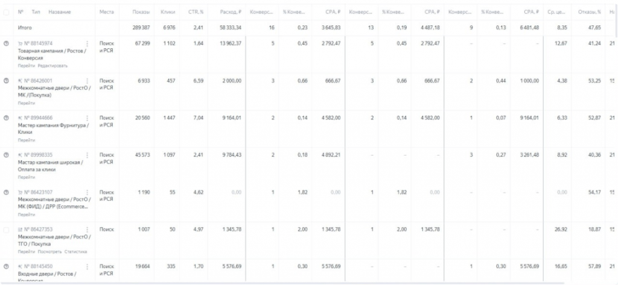Viewport: 618px width, 285px height.
Task: Sort table by Показы column header
Action: coord(142,12)
